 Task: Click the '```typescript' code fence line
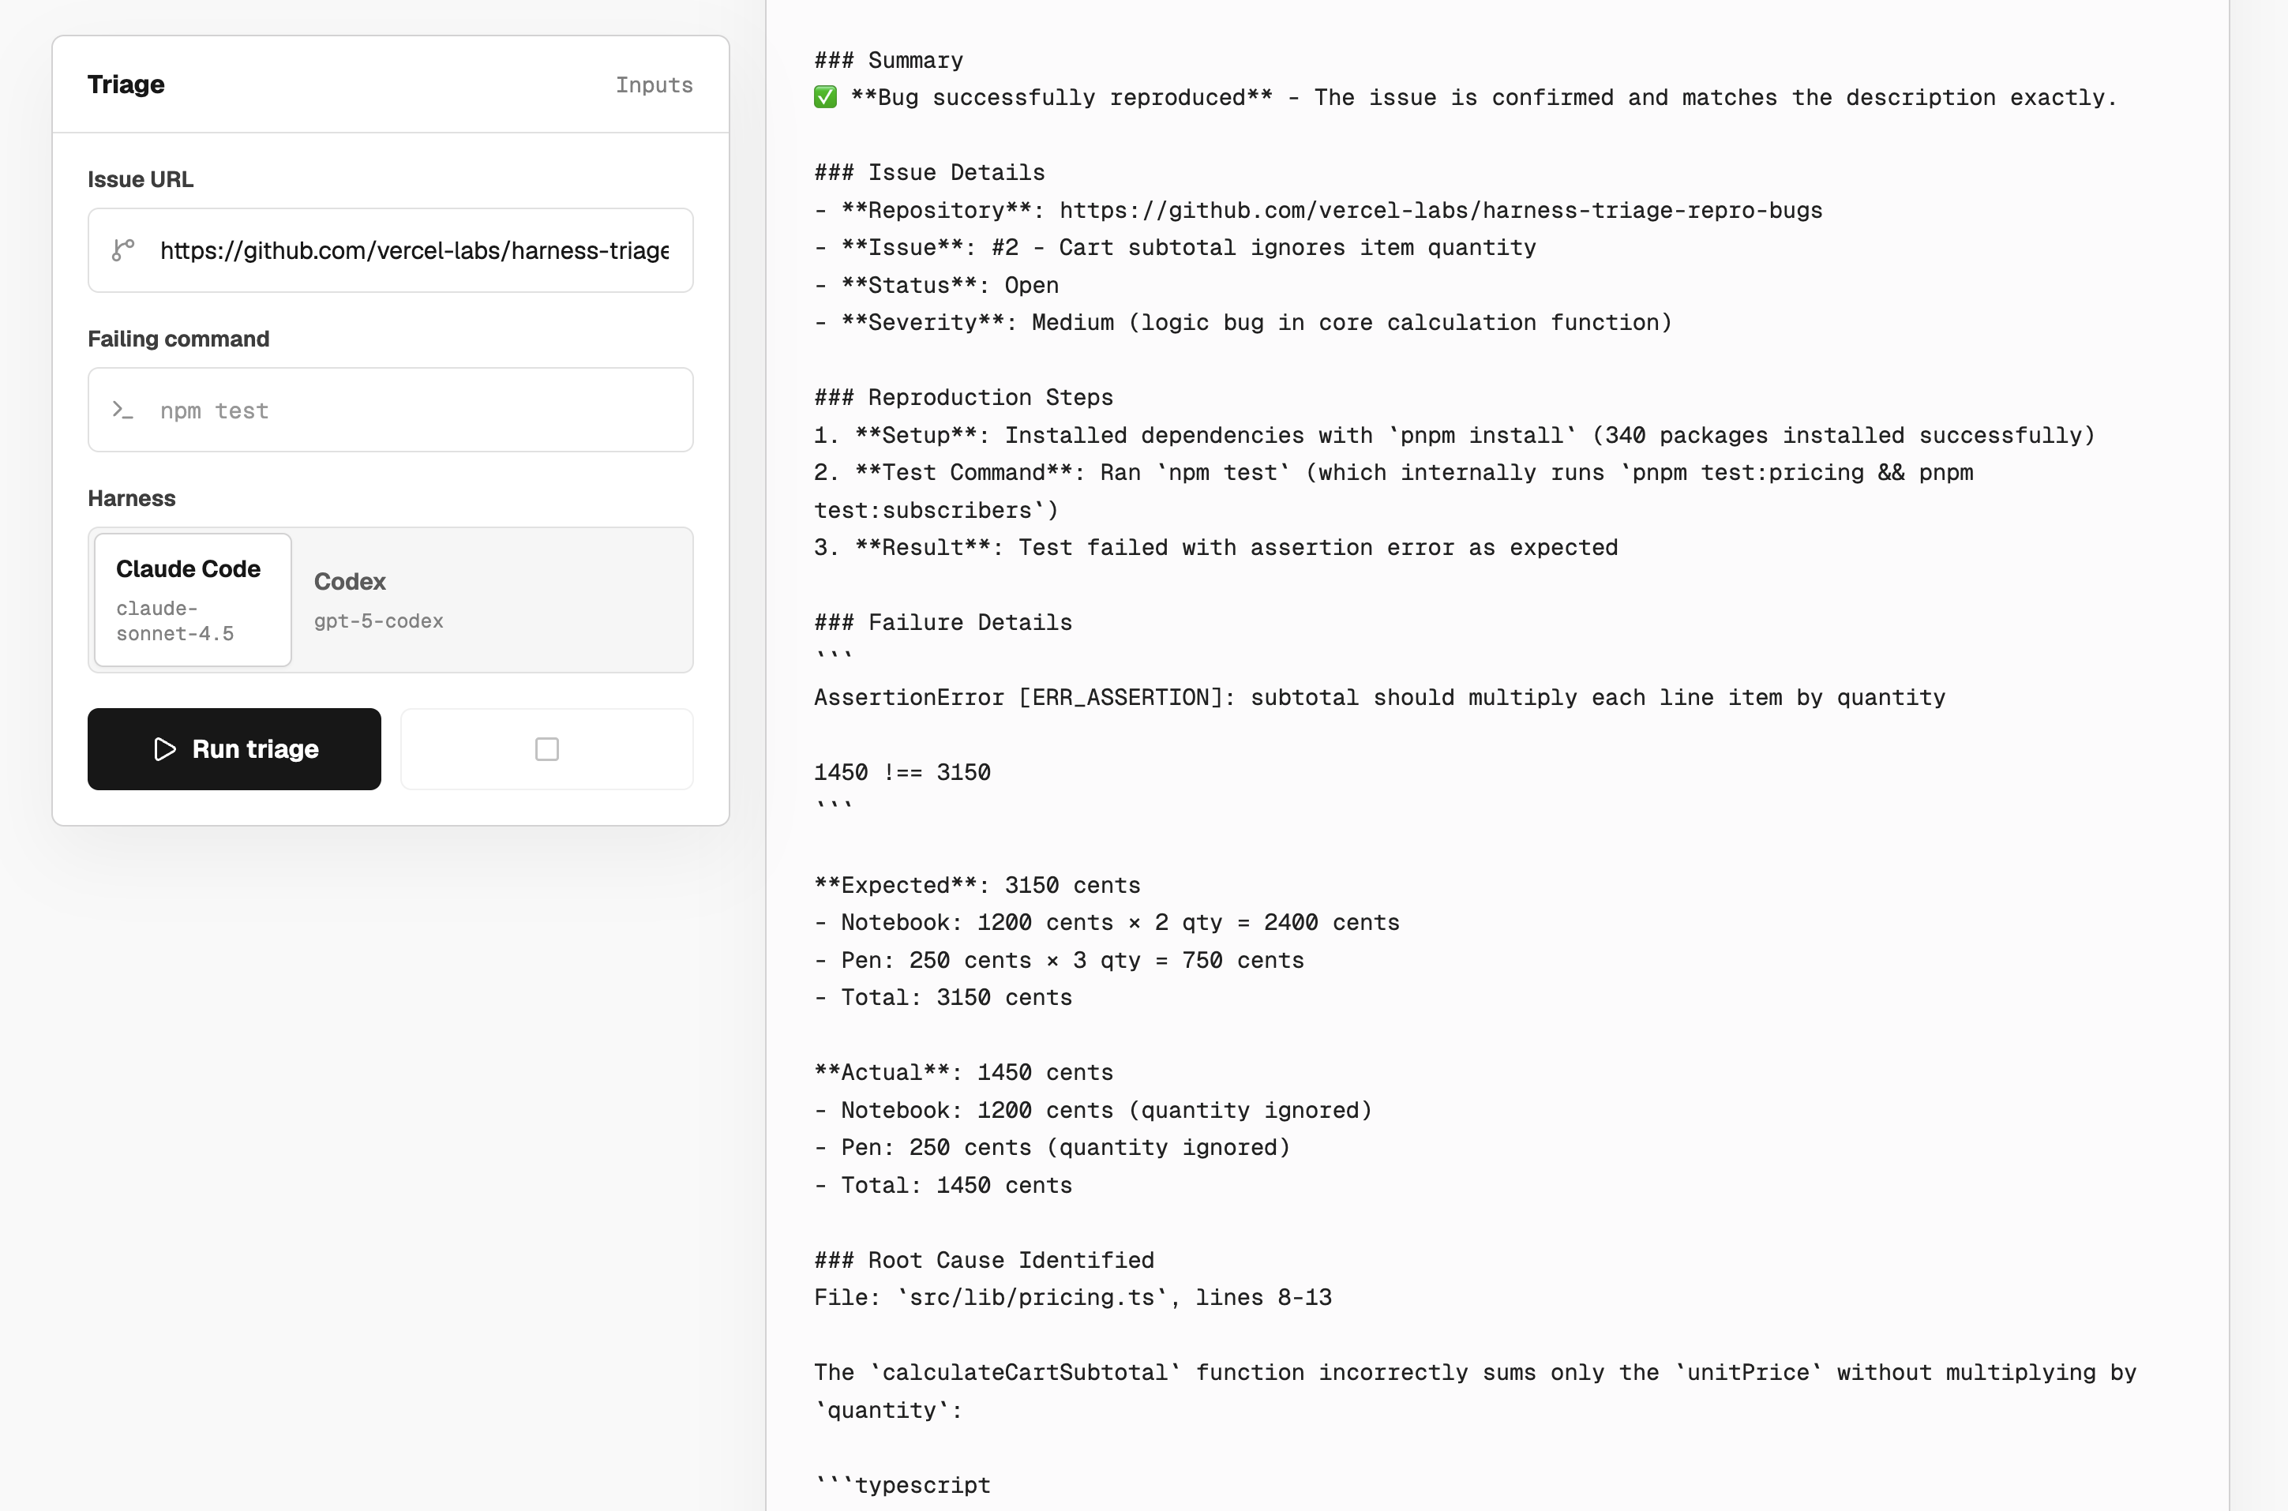(902, 1485)
